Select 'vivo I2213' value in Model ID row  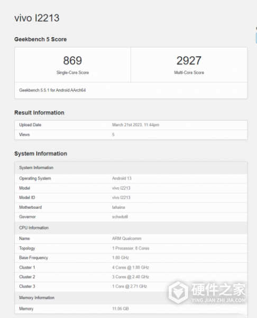[121, 198]
